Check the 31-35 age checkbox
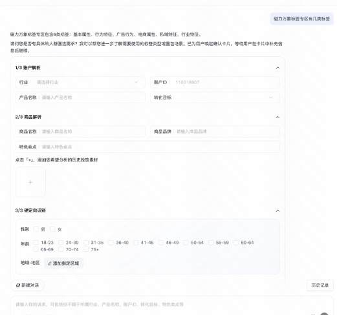This screenshot has width=337, height=315. (86, 243)
